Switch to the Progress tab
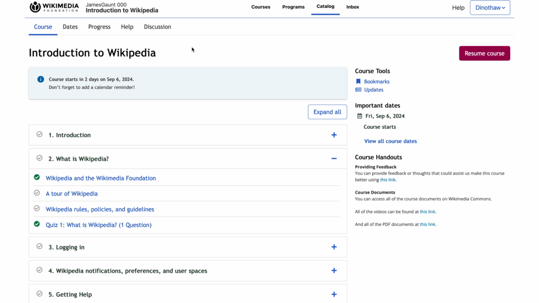Image resolution: width=539 pixels, height=303 pixels. pos(99,27)
